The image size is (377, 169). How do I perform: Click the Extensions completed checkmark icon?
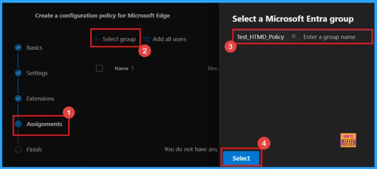[x=18, y=99]
